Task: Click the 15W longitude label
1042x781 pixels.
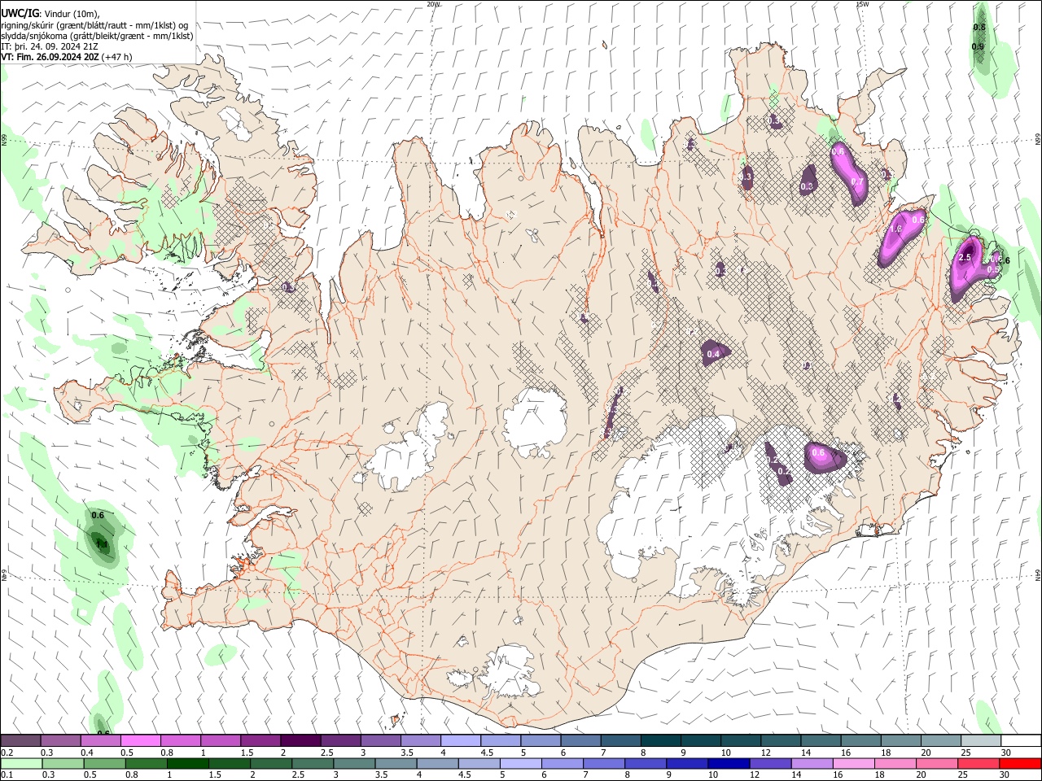Action: coord(862,4)
